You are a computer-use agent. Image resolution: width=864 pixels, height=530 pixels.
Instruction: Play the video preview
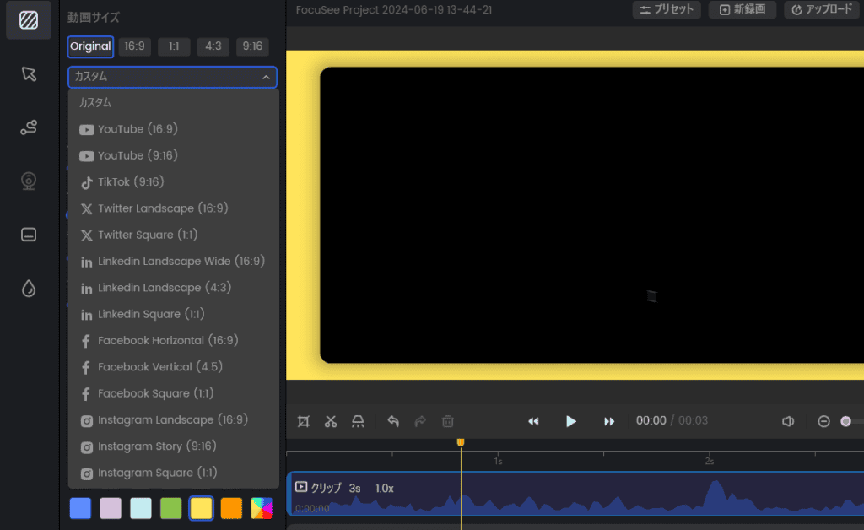coord(571,421)
